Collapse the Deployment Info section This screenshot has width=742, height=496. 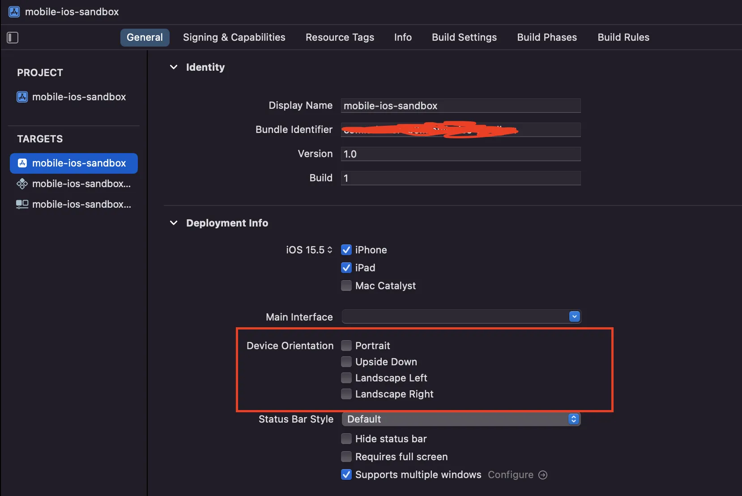174,223
